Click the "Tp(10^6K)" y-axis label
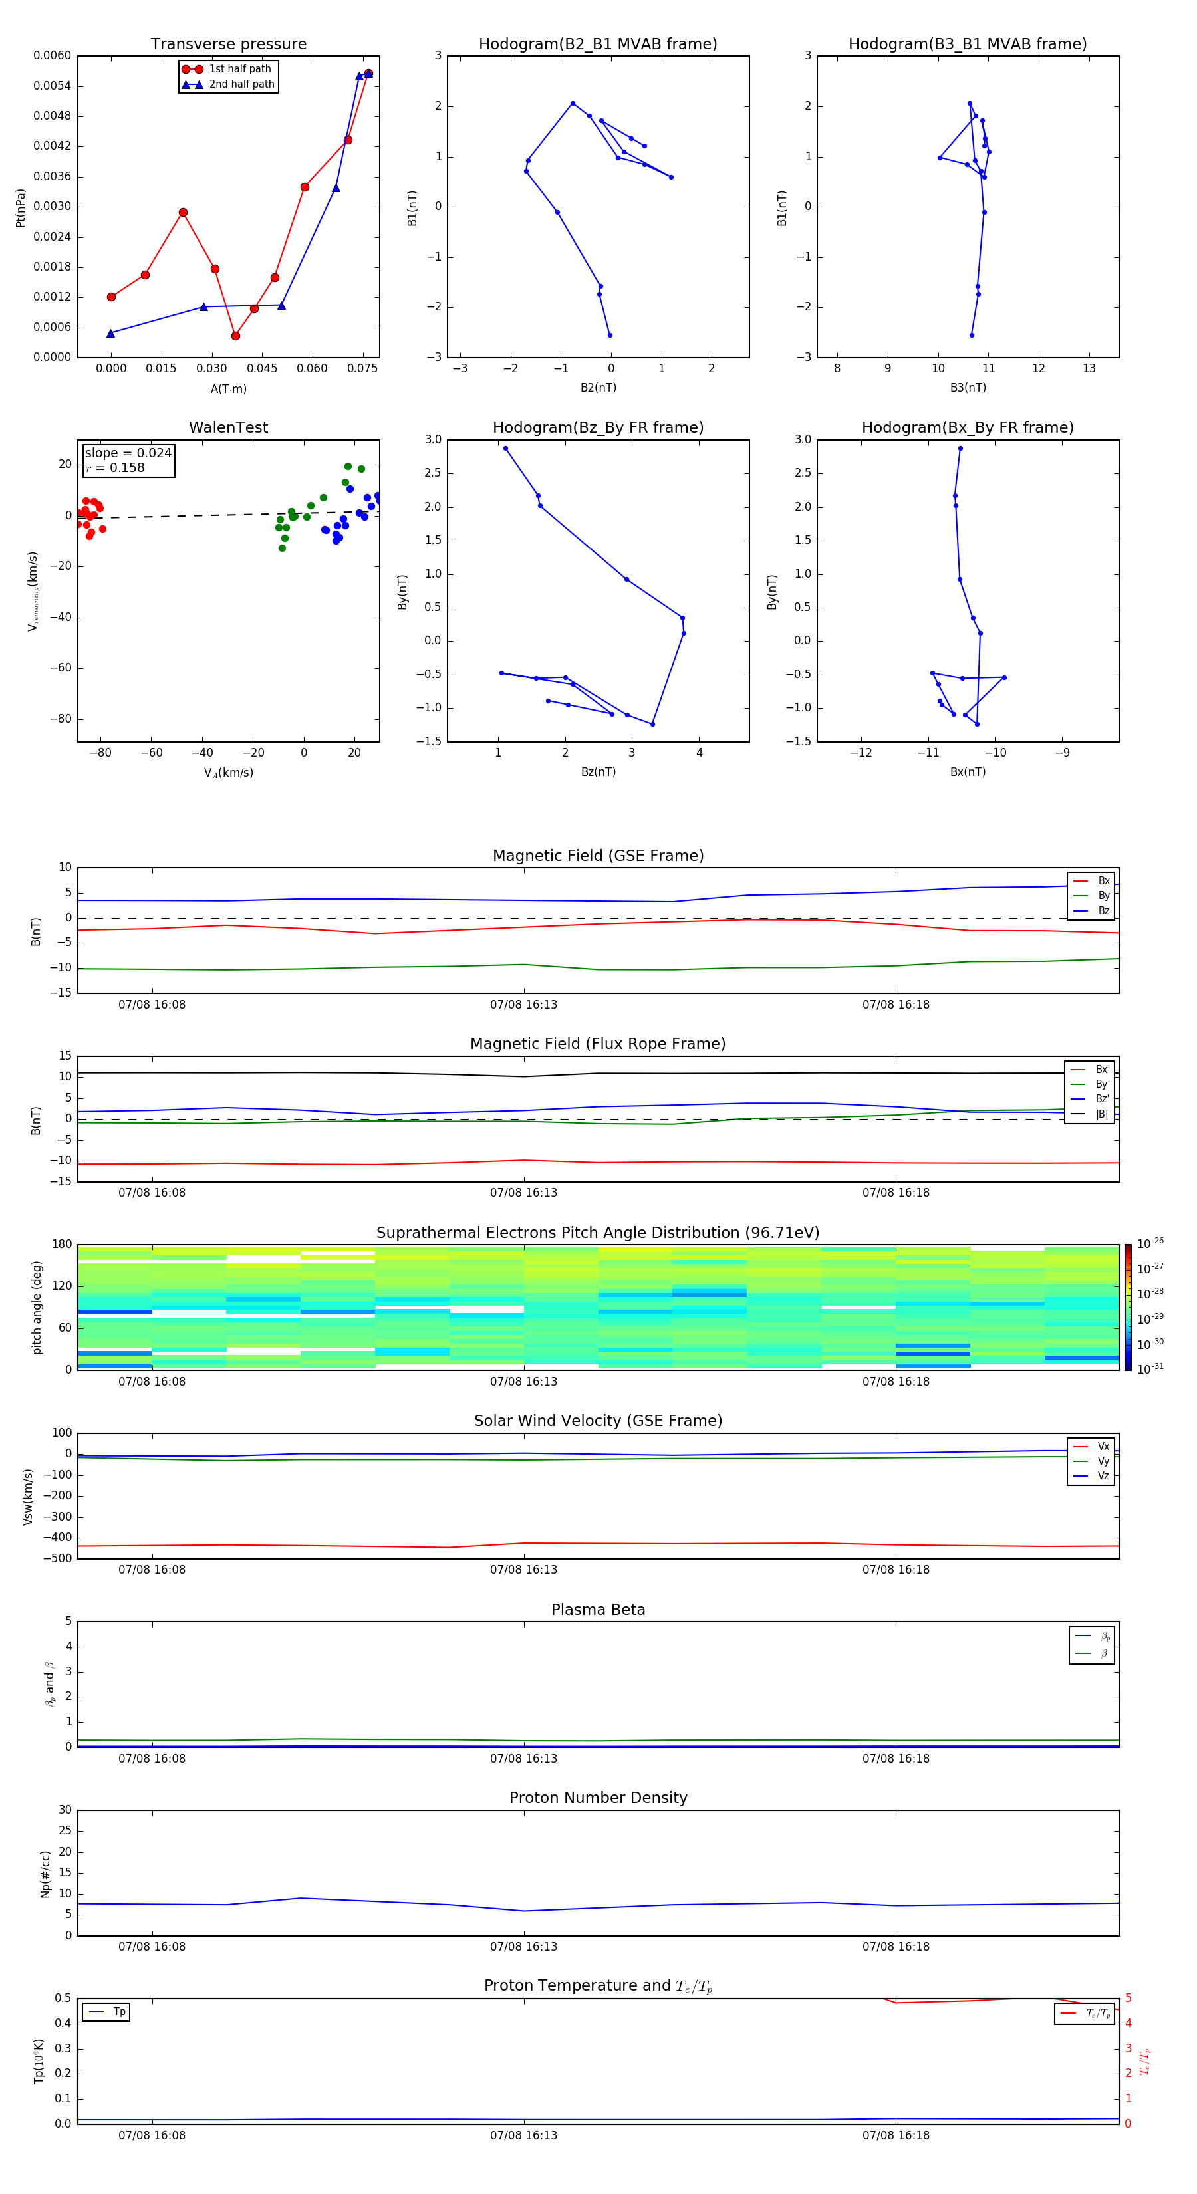The image size is (1197, 2194). click(x=39, y=2061)
